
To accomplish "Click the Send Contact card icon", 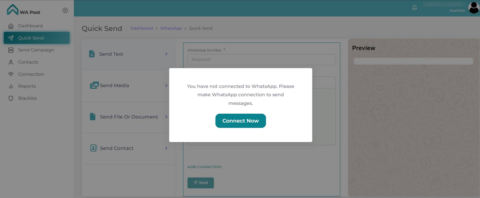I will (94, 148).
